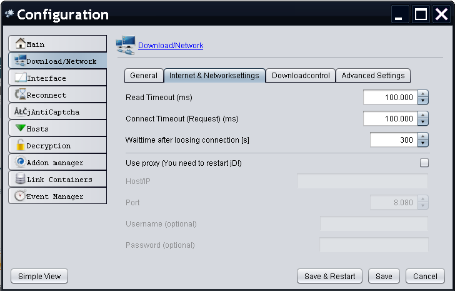Follow the Download/Network header link
Image resolution: width=455 pixels, height=291 pixels.
click(171, 46)
